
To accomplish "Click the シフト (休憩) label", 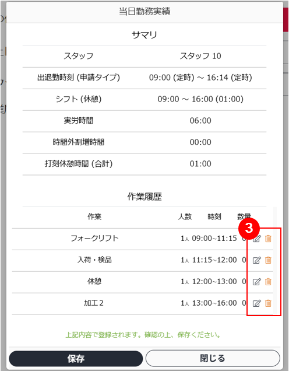I will 79,99.
